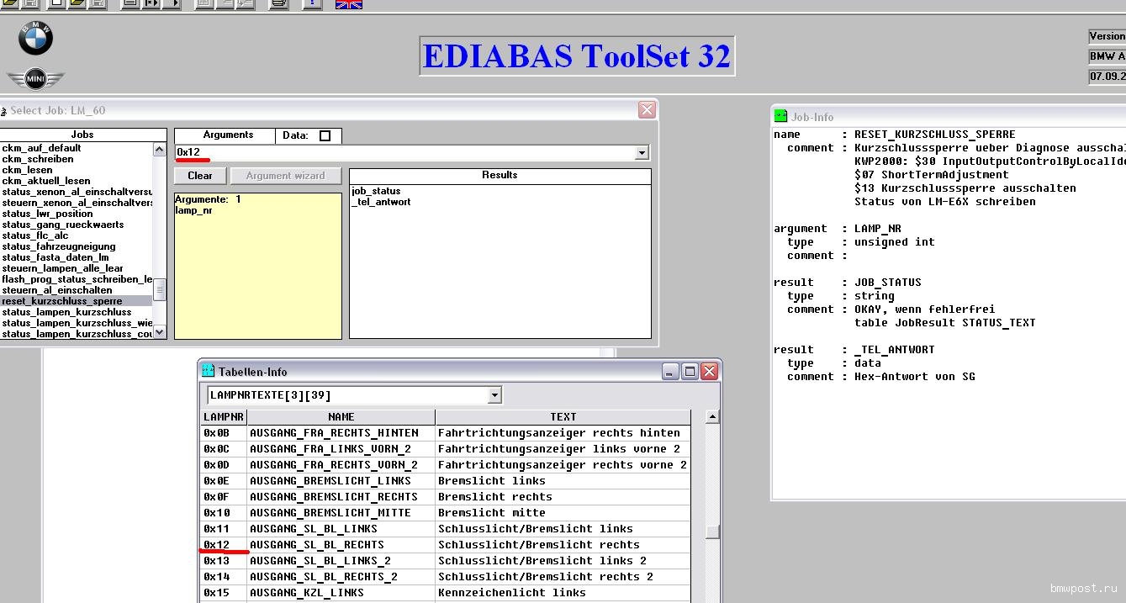
Task: Click the green Job-Info window icon
Action: [781, 117]
